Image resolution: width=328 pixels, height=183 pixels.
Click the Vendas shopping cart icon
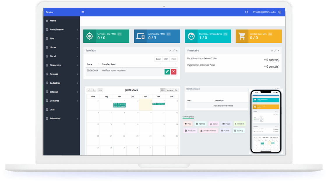click(x=242, y=36)
